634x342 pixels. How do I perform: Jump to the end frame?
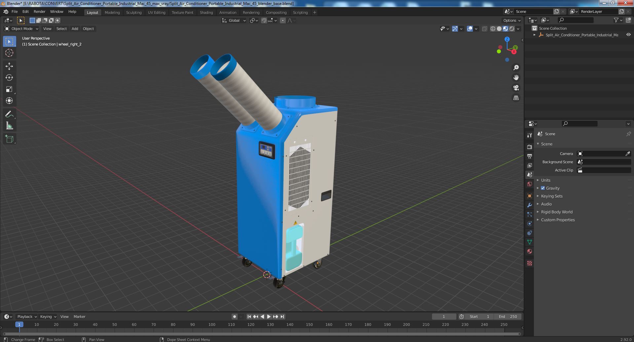282,317
